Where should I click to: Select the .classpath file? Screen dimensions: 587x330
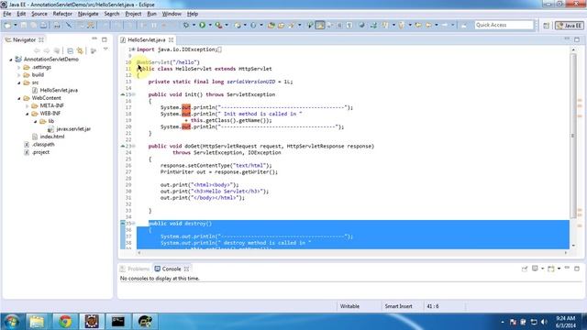click(43, 145)
